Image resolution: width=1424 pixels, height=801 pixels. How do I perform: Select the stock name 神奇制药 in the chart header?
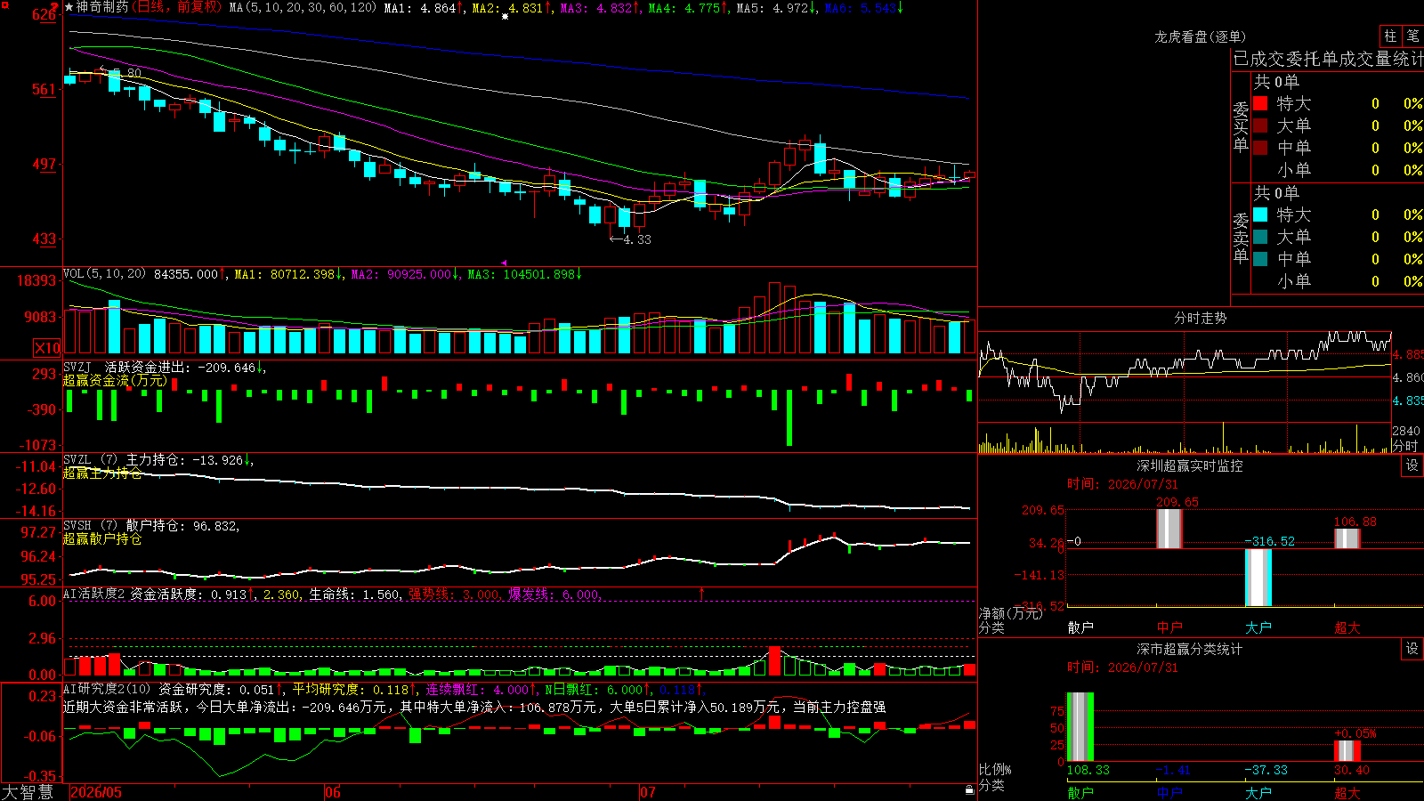(x=102, y=7)
